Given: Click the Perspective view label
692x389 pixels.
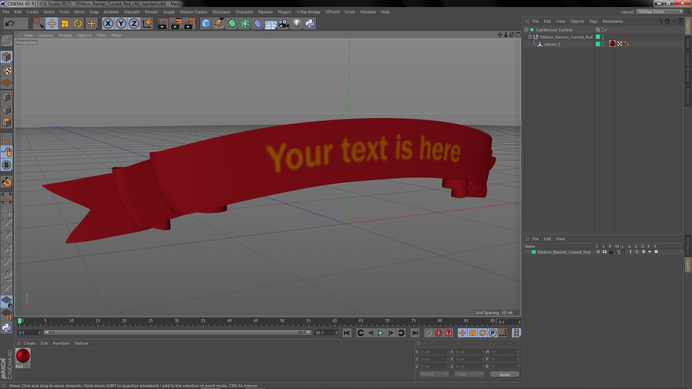Looking at the screenshot, I should [26, 42].
